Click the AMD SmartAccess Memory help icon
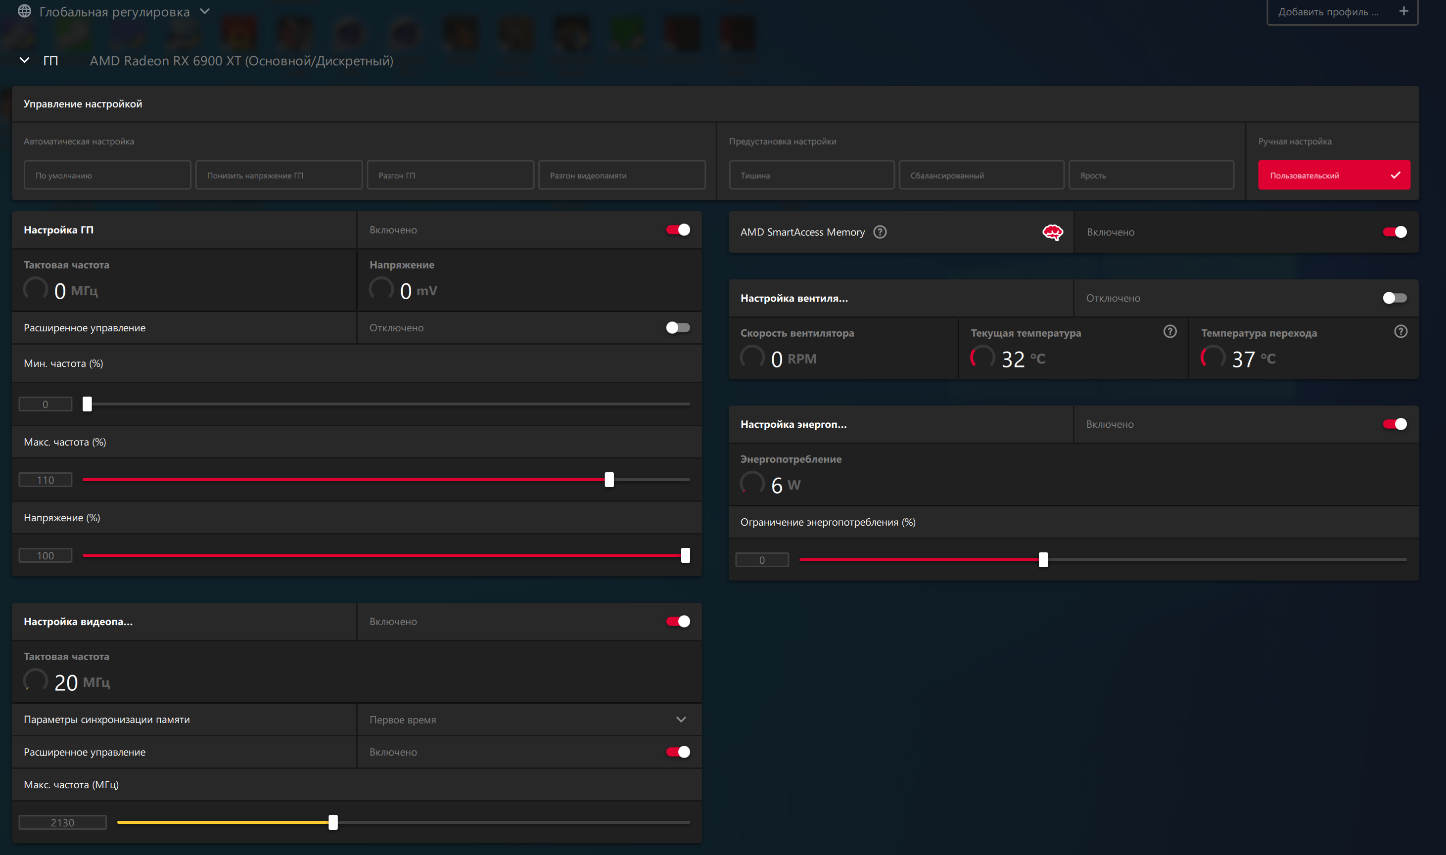1446x855 pixels. 880,231
